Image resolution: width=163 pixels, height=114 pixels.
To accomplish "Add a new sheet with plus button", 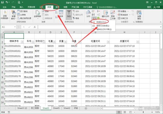I will pos(86,108).
